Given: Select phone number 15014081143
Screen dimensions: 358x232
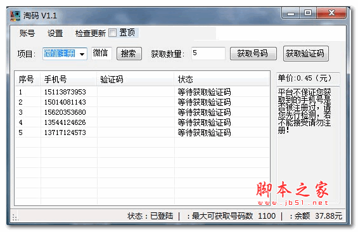Looking at the screenshot, I should click(65, 102).
